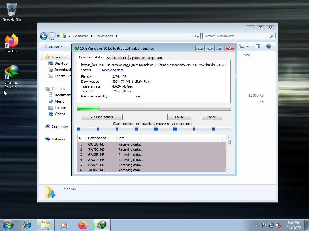309x231 pixels.
Task: Click the Windows Start button
Action: click(8, 225)
